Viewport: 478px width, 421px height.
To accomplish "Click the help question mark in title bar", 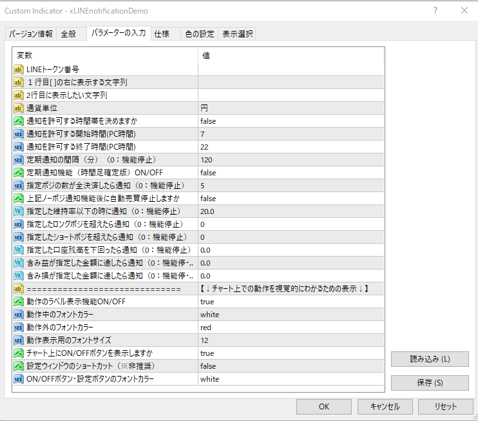I will pyautogui.click(x=435, y=11).
